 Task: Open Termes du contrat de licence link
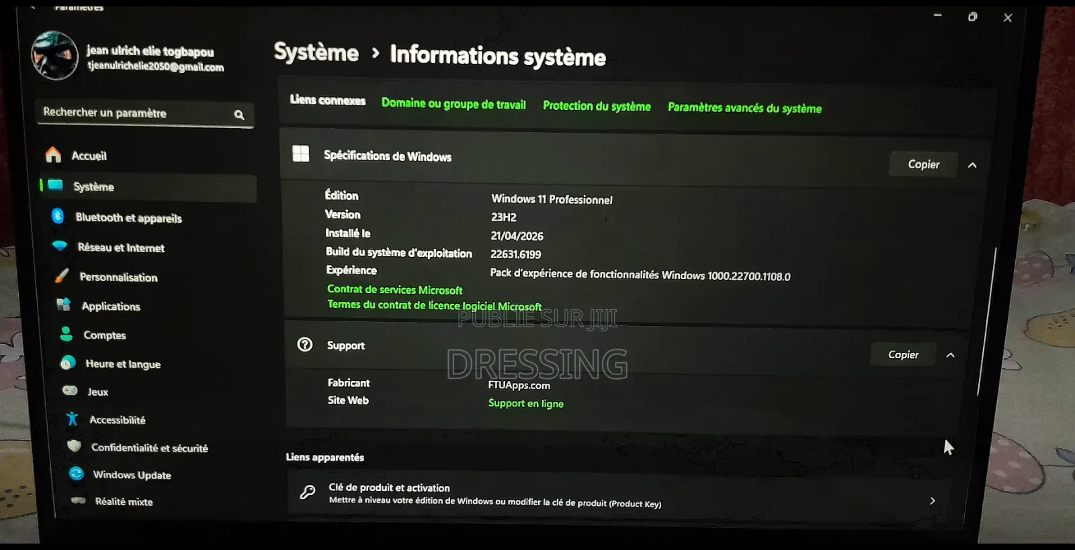(435, 305)
